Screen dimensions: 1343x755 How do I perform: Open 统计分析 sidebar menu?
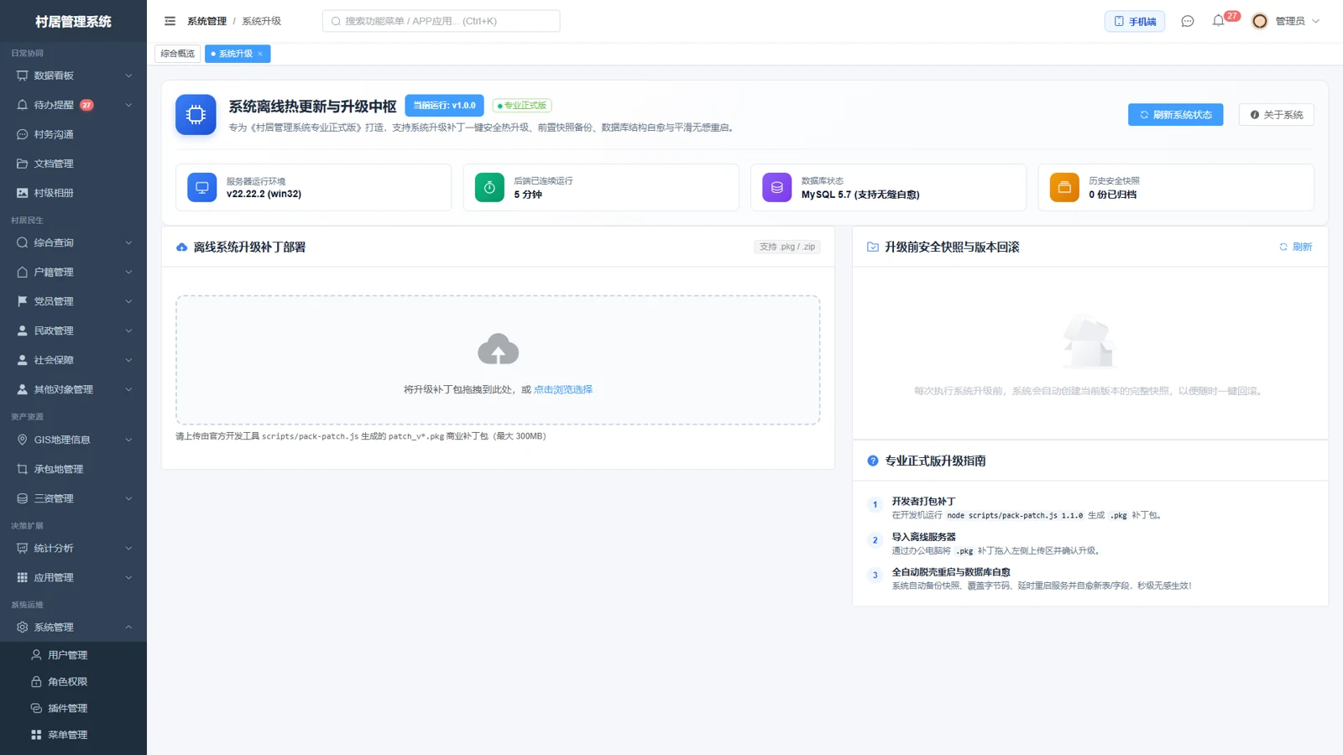(73, 549)
